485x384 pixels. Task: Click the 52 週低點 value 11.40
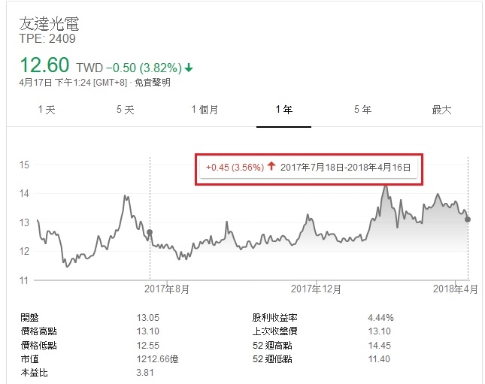(379, 359)
